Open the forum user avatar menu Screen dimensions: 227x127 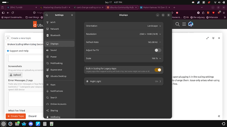191,24
